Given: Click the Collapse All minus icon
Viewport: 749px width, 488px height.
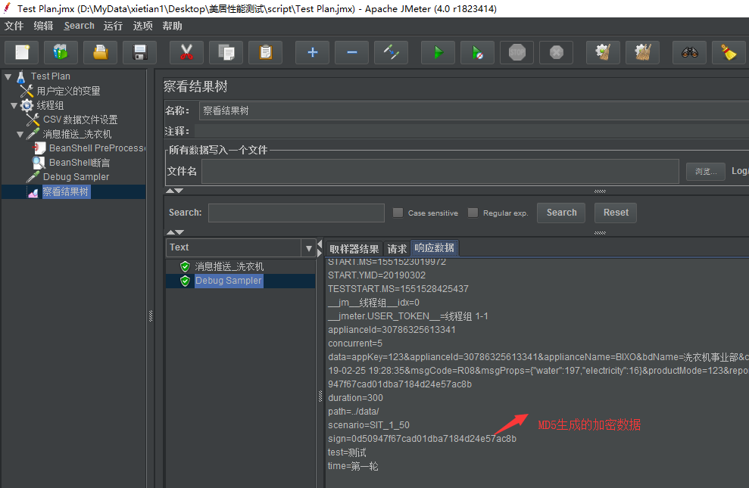Looking at the screenshot, I should [351, 52].
